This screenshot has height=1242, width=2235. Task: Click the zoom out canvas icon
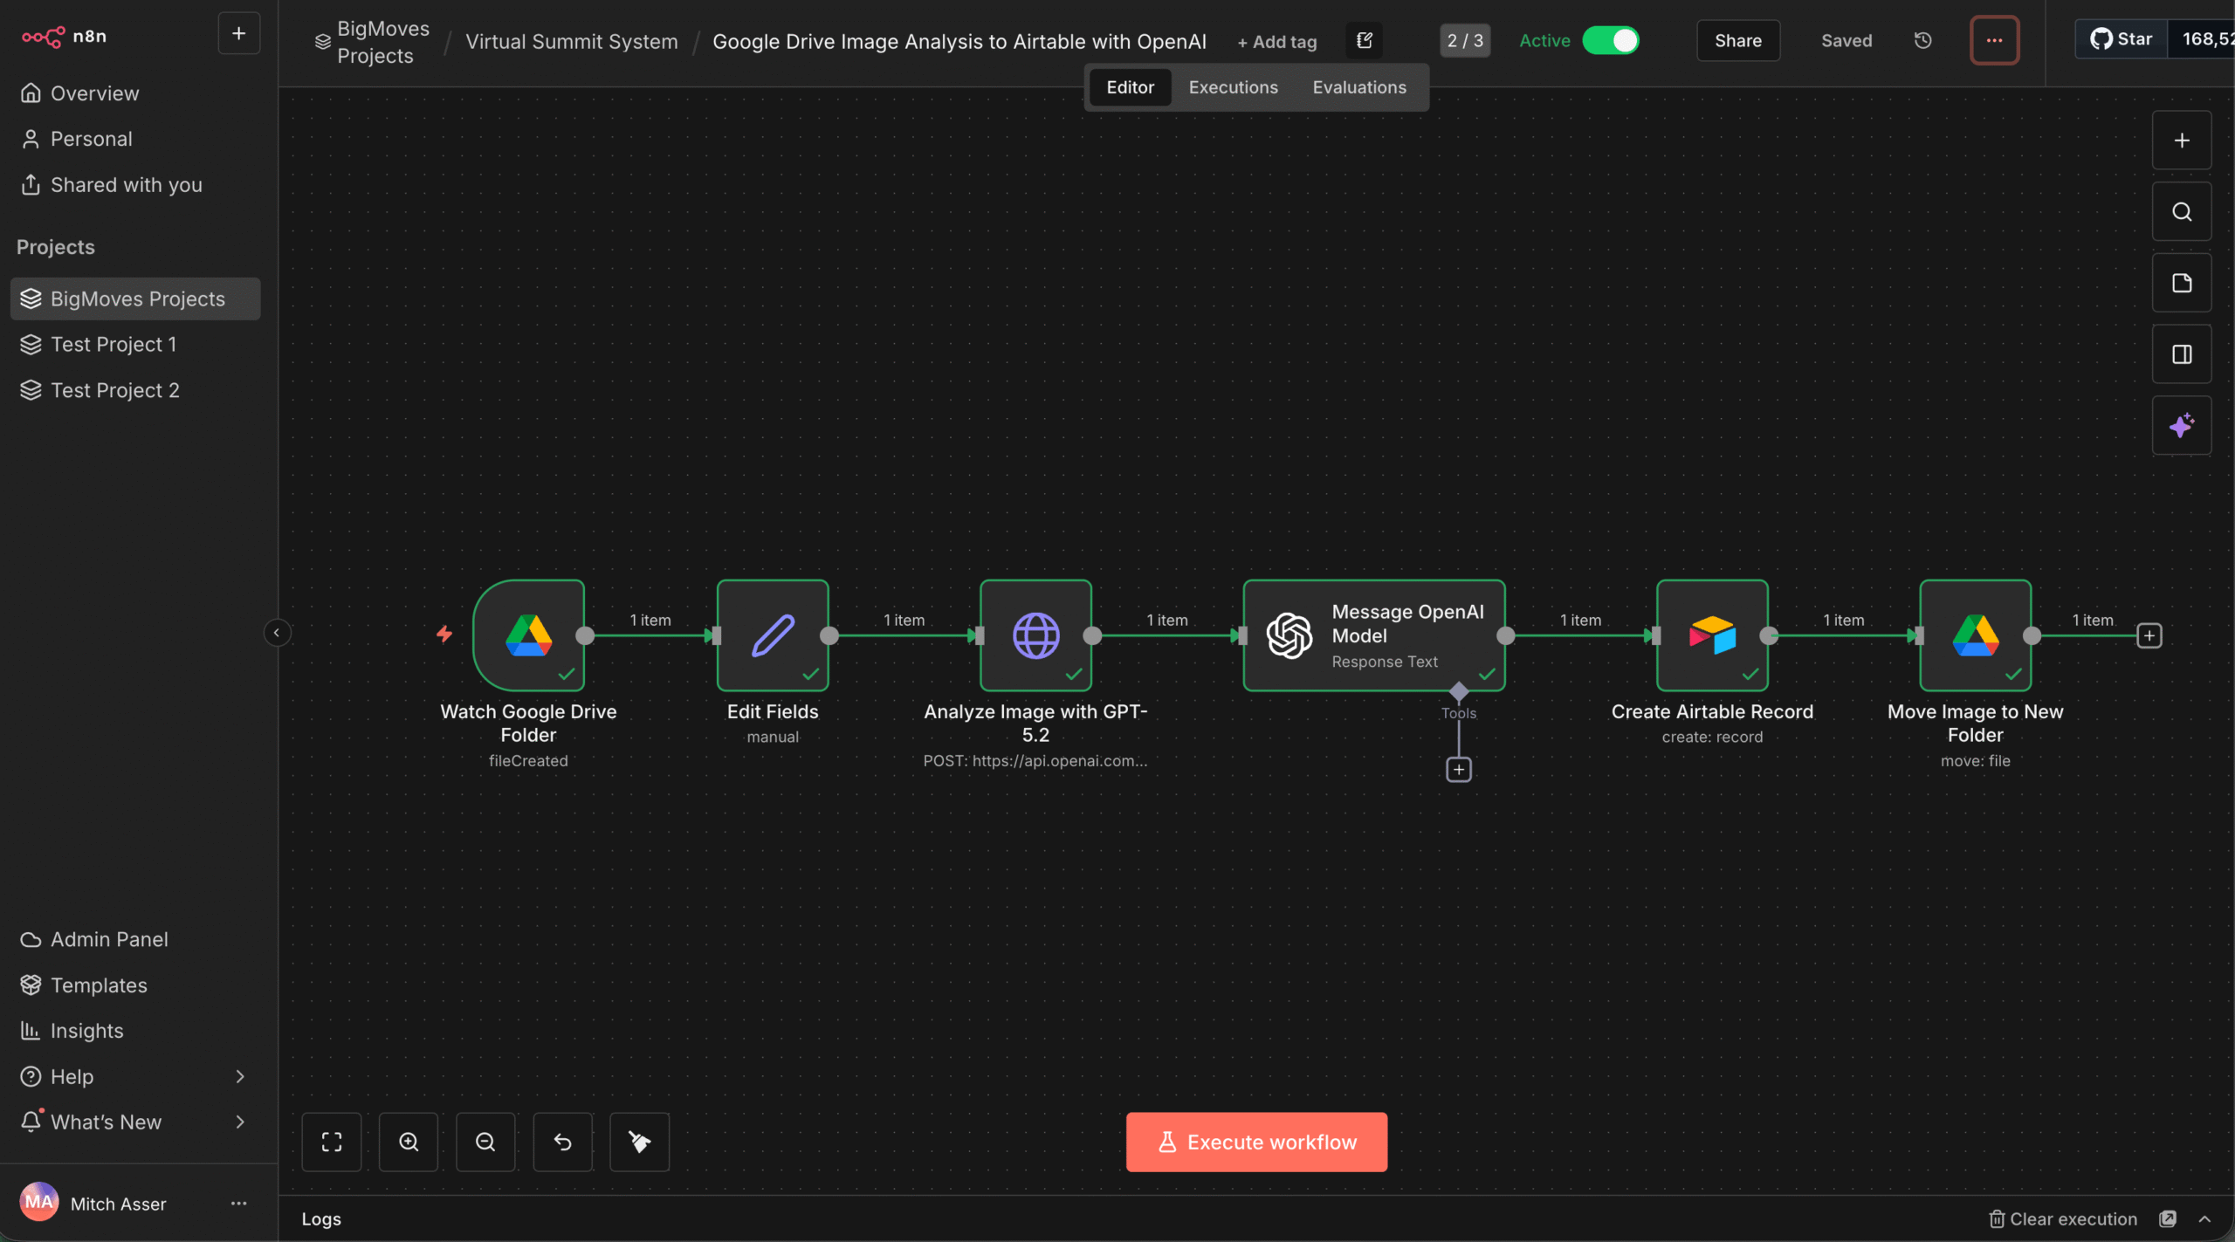485,1142
